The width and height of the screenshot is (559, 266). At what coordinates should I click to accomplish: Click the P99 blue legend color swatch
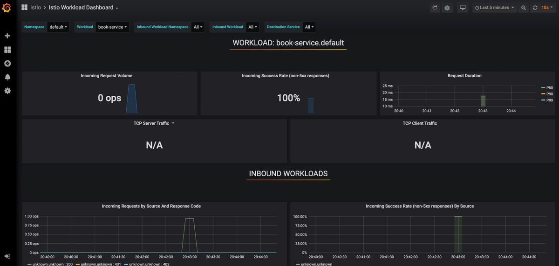(543, 100)
